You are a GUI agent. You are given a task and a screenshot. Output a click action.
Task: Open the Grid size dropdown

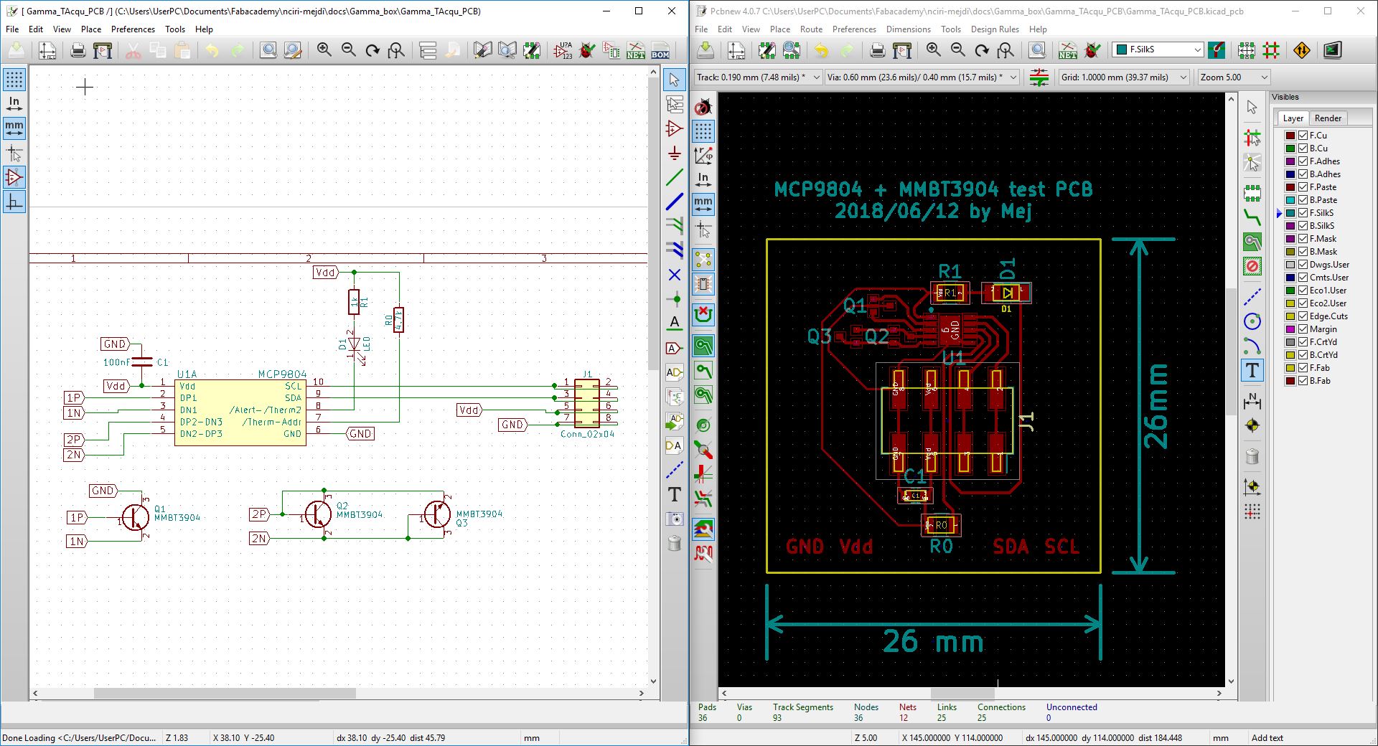pos(1125,77)
